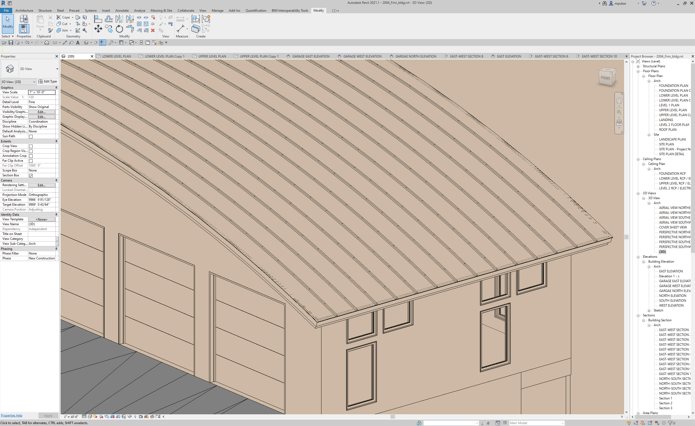Image resolution: width=695 pixels, height=426 pixels.
Task: Enable the Crop View checkbox
Action: [x=31, y=146]
